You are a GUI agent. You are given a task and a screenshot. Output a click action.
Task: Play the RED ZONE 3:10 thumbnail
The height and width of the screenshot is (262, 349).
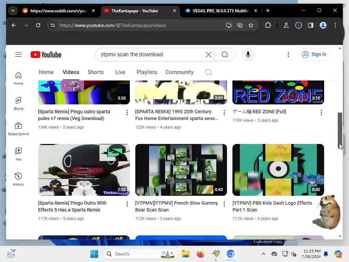pos(278,92)
